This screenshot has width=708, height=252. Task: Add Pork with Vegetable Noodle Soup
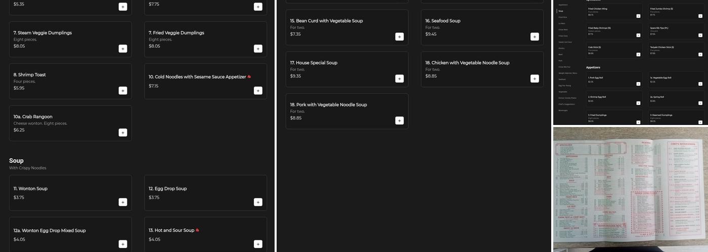(x=400, y=120)
